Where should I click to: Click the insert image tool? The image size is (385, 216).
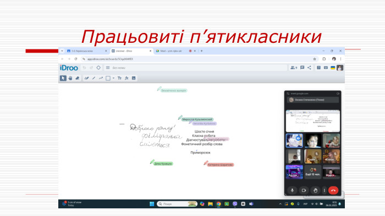134,78
